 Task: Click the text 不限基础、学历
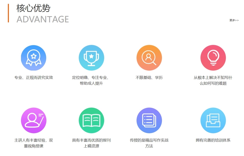[x=149, y=77]
